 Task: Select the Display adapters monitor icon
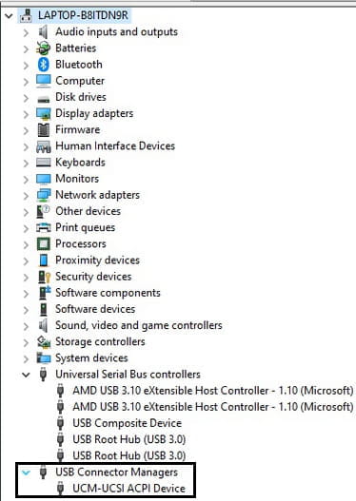click(44, 113)
